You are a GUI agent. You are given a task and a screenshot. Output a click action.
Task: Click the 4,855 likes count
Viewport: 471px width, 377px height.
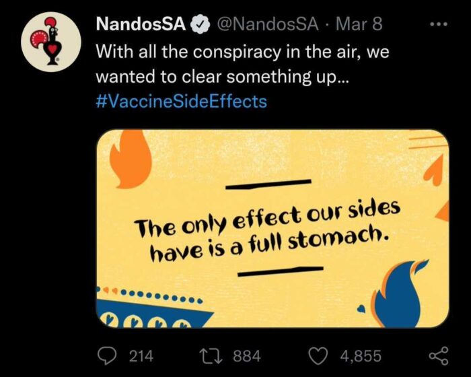(x=361, y=356)
